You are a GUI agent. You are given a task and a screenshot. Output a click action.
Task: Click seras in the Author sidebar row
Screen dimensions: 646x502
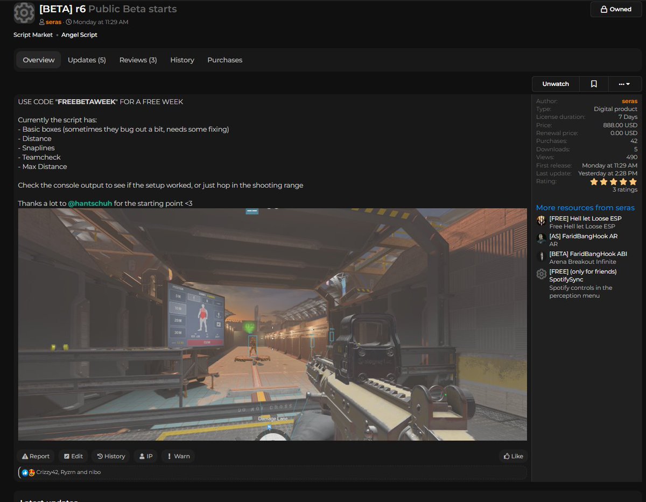(x=629, y=101)
